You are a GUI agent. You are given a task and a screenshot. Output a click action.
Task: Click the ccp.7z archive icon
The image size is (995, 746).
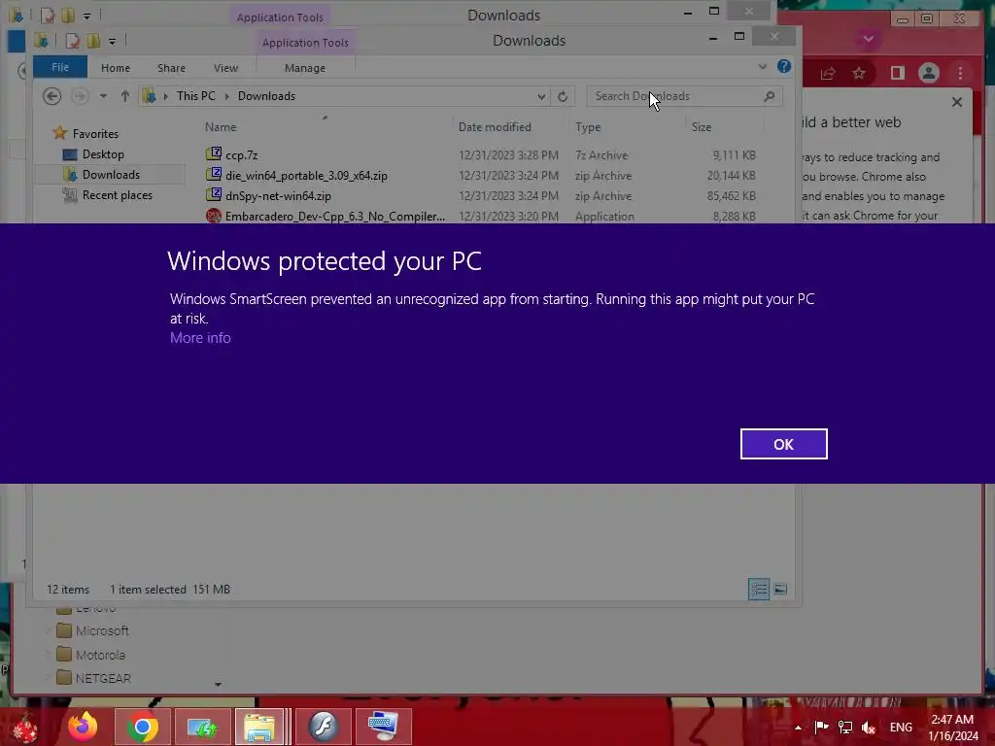(214, 153)
